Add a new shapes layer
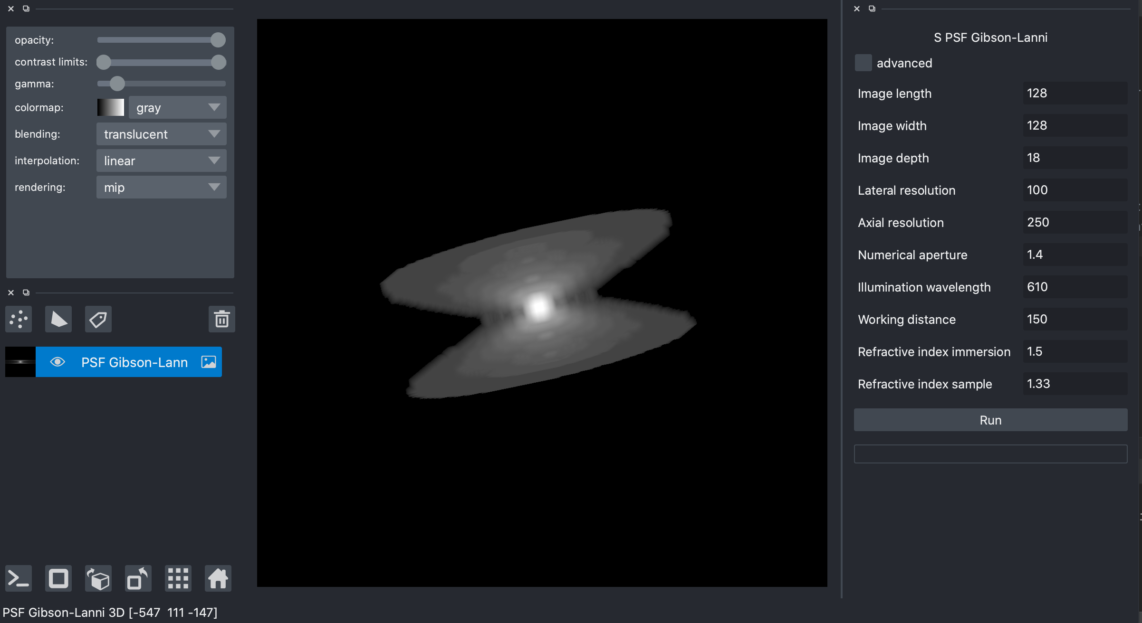The width and height of the screenshot is (1142, 623). [58, 319]
